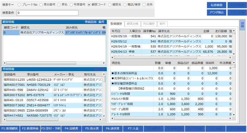Click the アウダ取込 button
This screenshot has height=133, width=247.
point(216,12)
